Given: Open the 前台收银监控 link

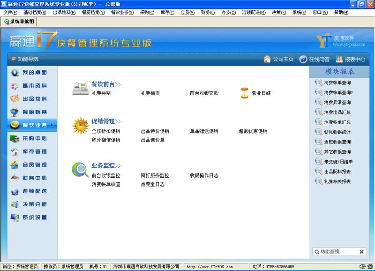Looking at the screenshot, I should tap(106, 175).
